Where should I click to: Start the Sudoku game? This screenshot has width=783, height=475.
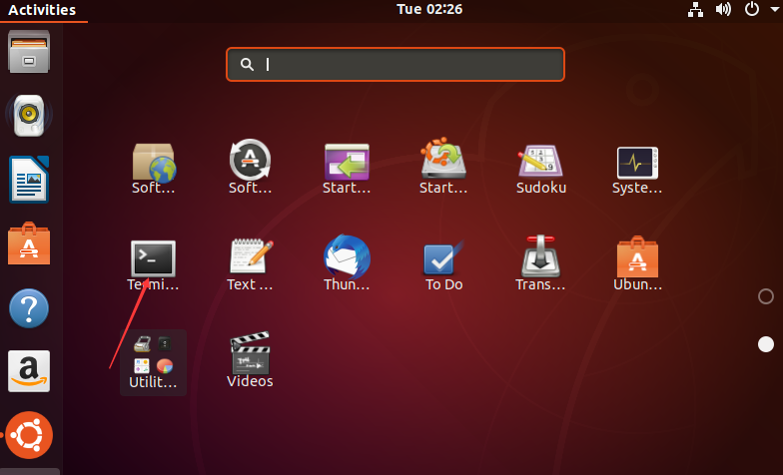point(541,165)
